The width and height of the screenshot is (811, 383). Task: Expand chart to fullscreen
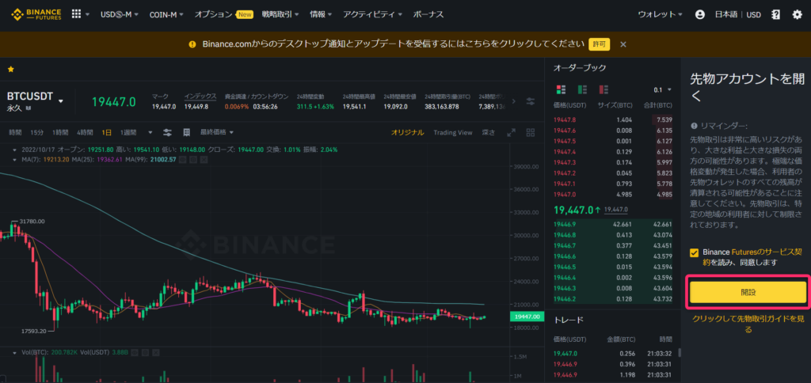(x=511, y=132)
